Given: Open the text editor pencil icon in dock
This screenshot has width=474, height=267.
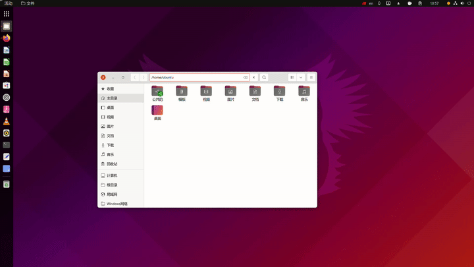Looking at the screenshot, I should (7, 157).
